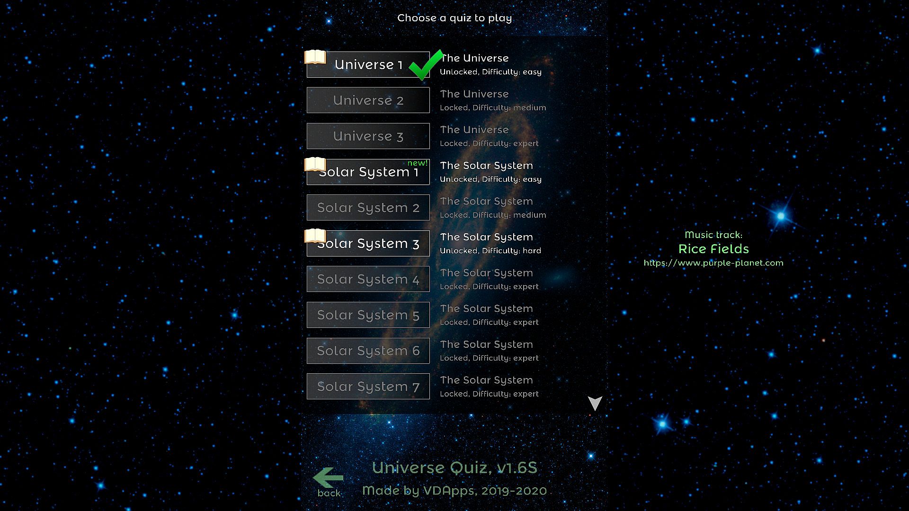The image size is (909, 511).
Task: Start the Solar System 1 quiz
Action: [368, 173]
